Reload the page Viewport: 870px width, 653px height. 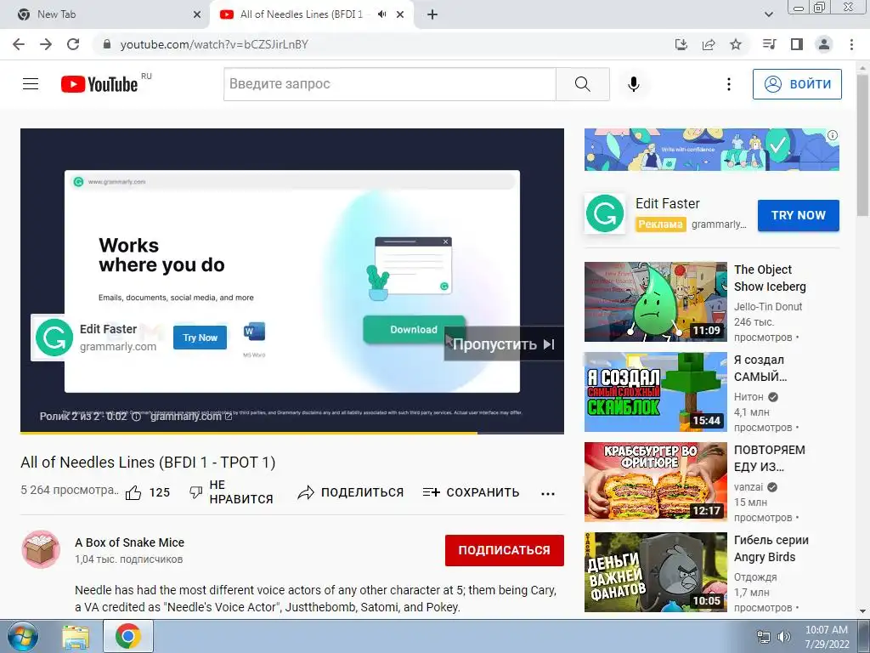click(73, 44)
